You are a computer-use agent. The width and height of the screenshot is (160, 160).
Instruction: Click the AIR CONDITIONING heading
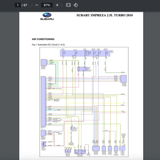[x=43, y=39]
